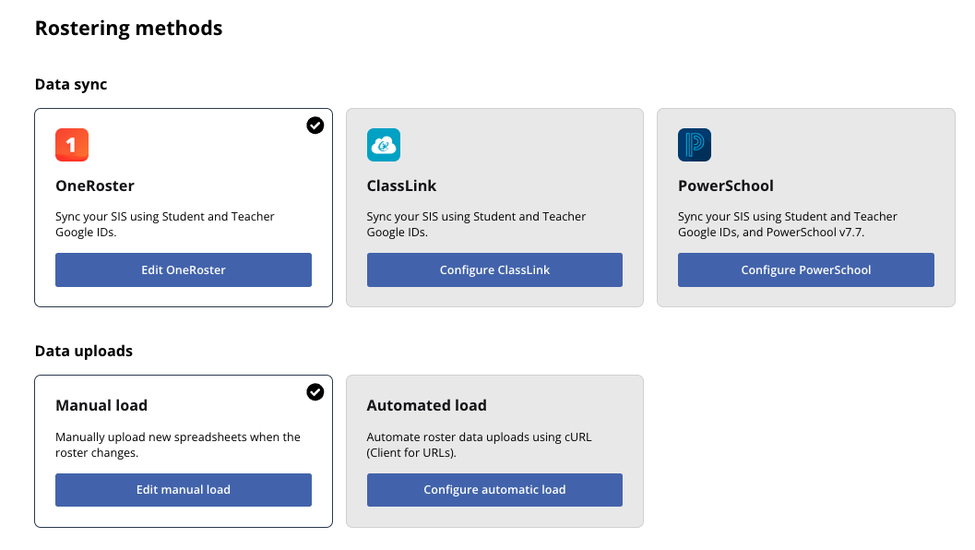Choose Configure PowerSchool button
Image resolution: width=975 pixels, height=550 pixels.
tap(806, 270)
